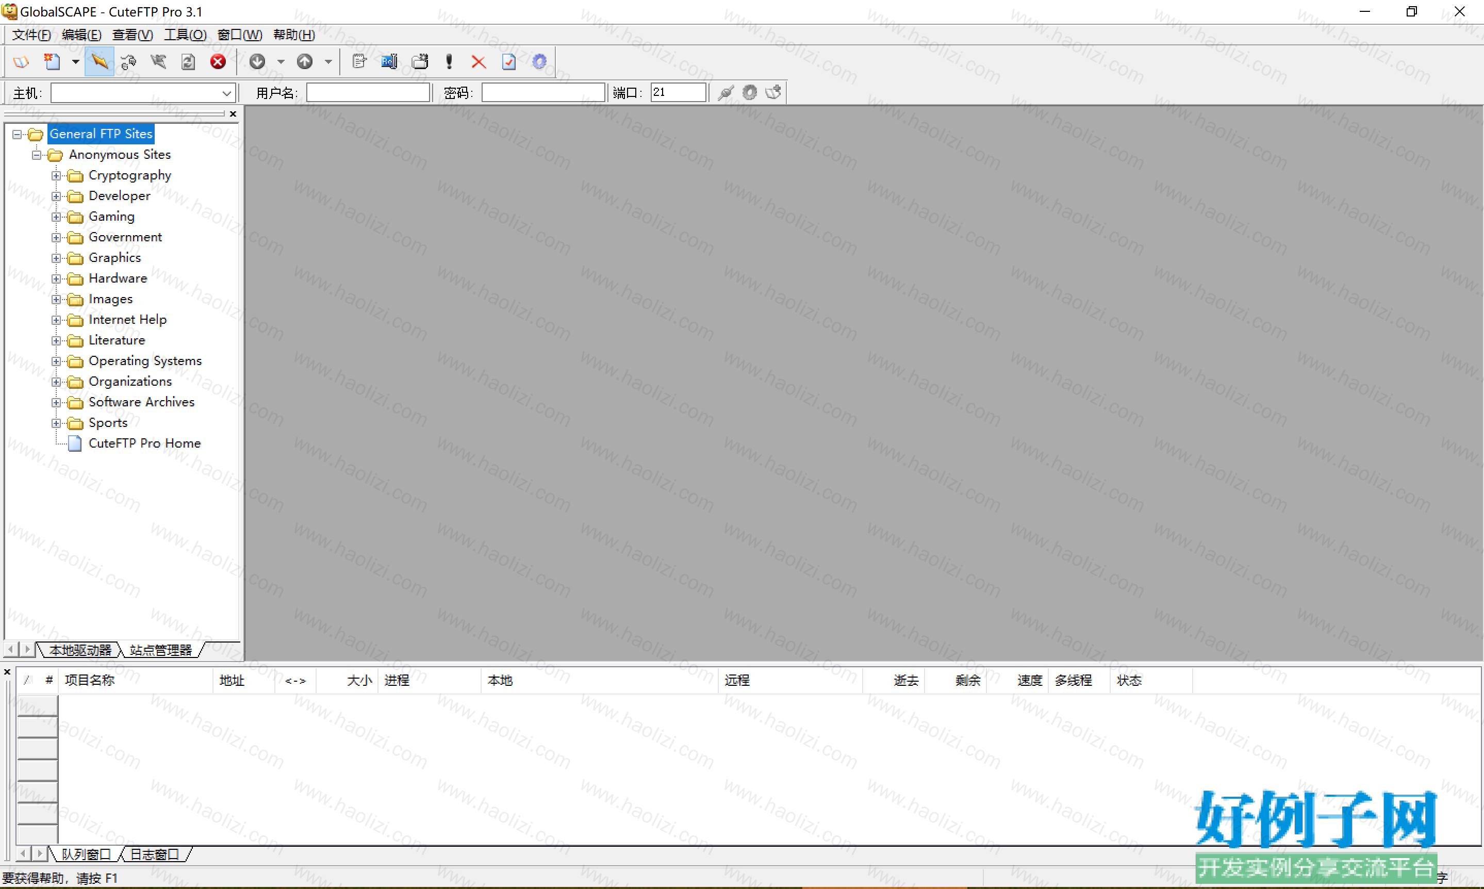Screen dimensions: 1484x889
Task: Expand the Cryptography folder
Action: (x=56, y=175)
